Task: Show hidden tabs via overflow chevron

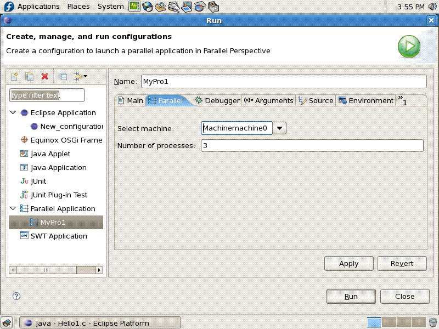Action: [x=402, y=100]
